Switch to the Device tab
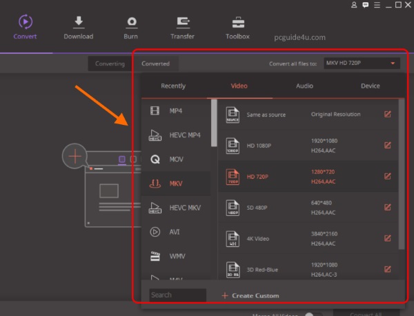The image size is (414, 316). (370, 86)
